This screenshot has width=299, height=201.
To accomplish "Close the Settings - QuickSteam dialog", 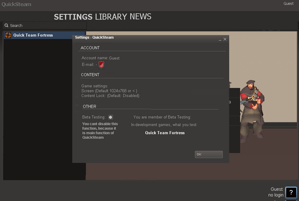I will (225, 39).
